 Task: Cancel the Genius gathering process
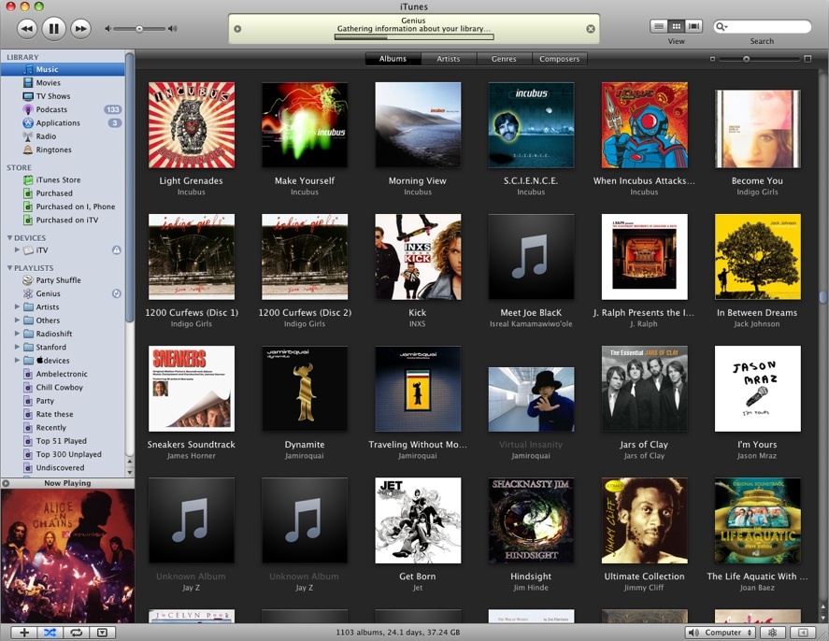pos(591,29)
